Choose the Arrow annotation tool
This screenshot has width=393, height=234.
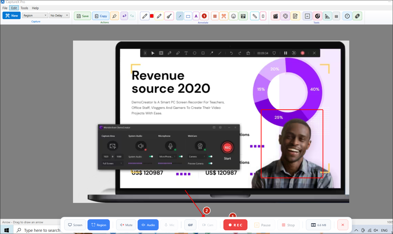(180, 16)
